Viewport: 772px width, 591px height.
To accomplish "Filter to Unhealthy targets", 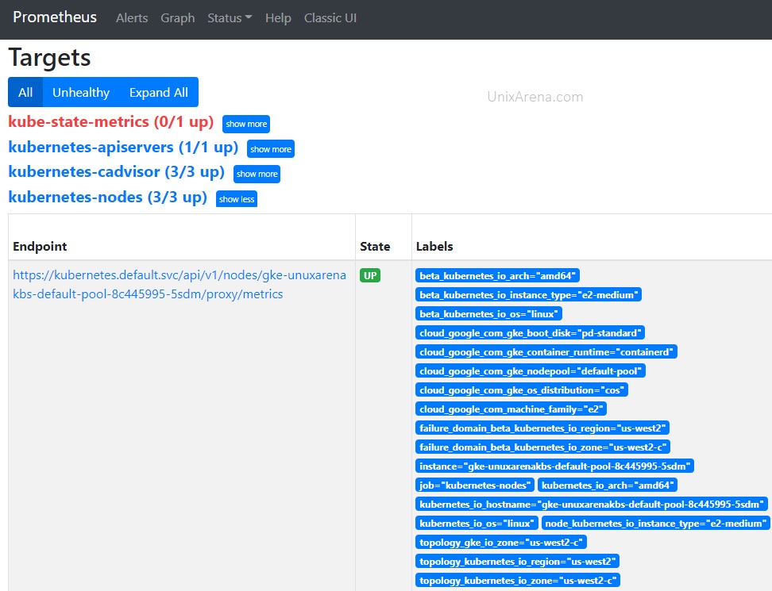I will tap(81, 92).
